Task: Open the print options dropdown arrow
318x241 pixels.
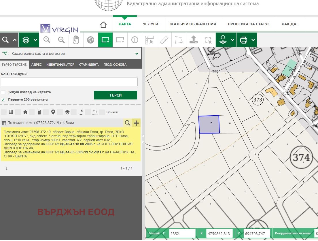Action: tap(253, 40)
